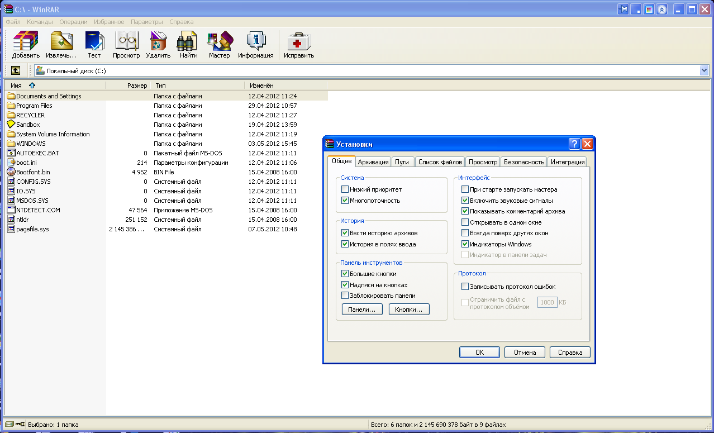Switch to the Просмотр tab in settings
The height and width of the screenshot is (433, 714).
tap(483, 162)
